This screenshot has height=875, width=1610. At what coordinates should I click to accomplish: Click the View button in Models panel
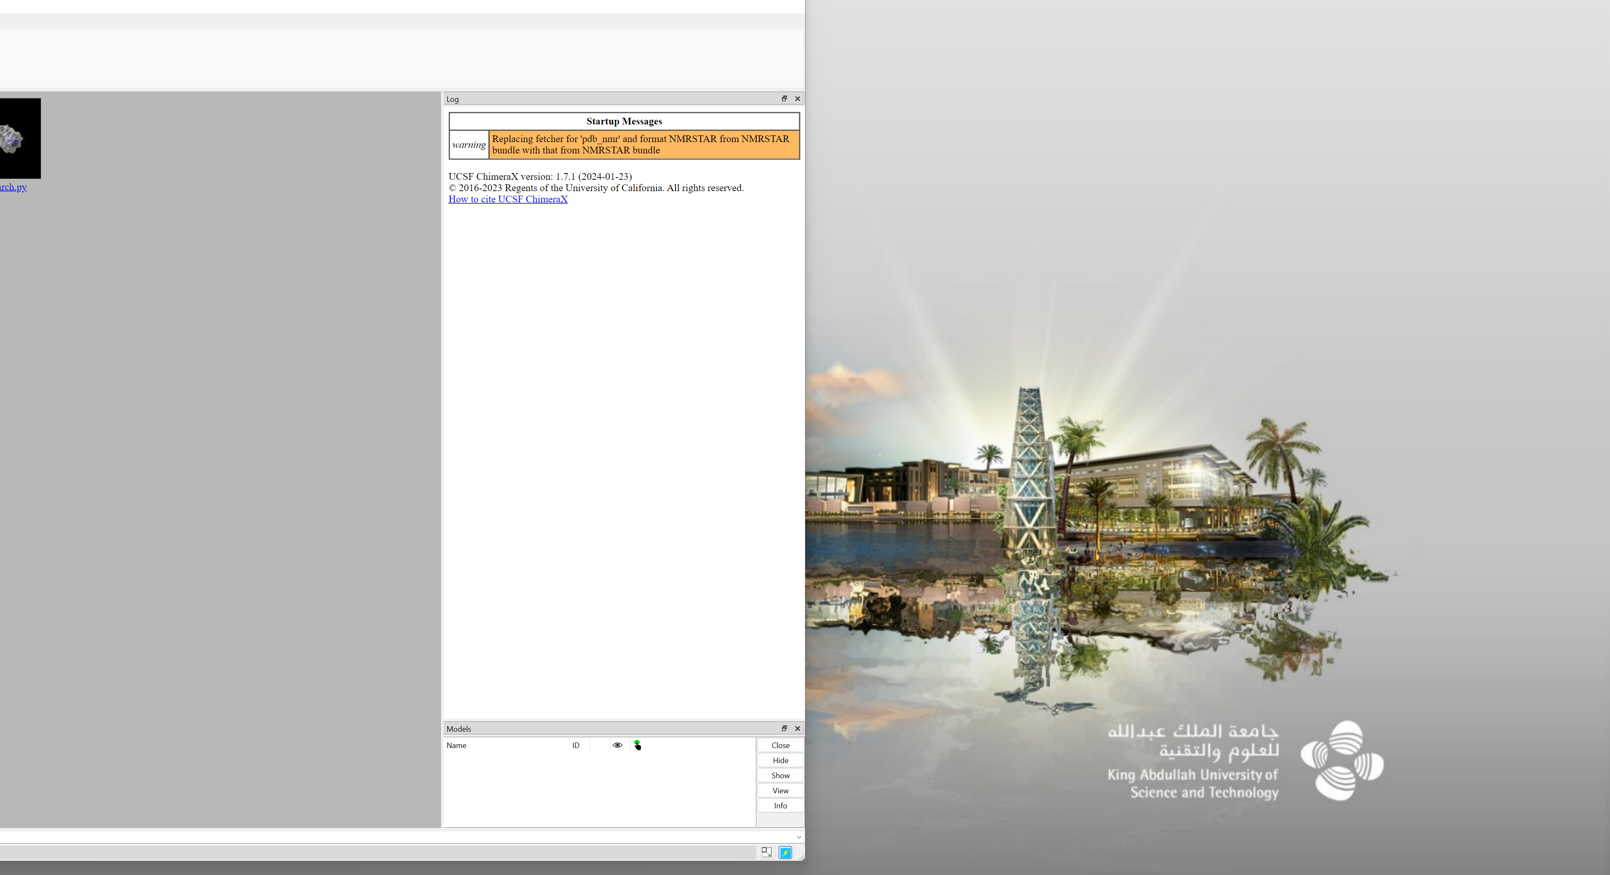(x=780, y=791)
